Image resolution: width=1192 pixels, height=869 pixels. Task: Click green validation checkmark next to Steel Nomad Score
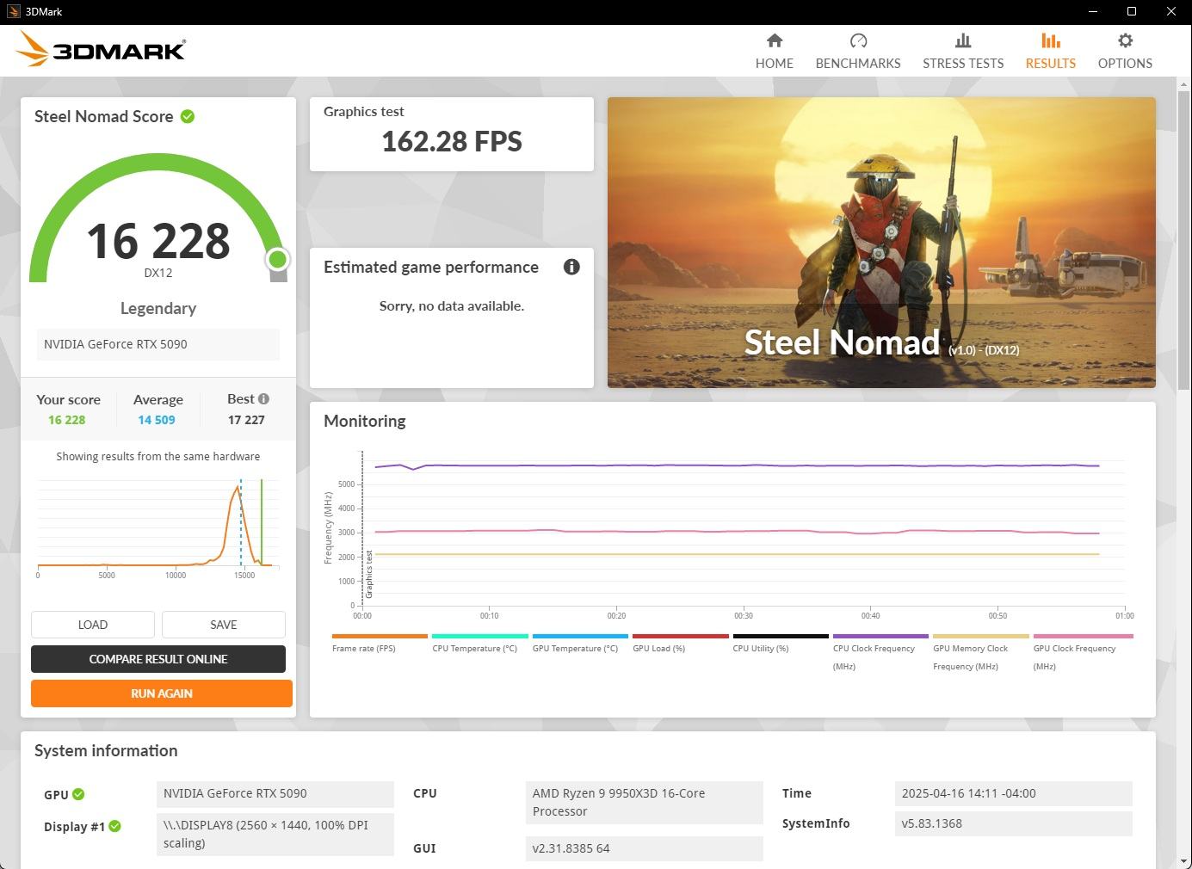(188, 116)
